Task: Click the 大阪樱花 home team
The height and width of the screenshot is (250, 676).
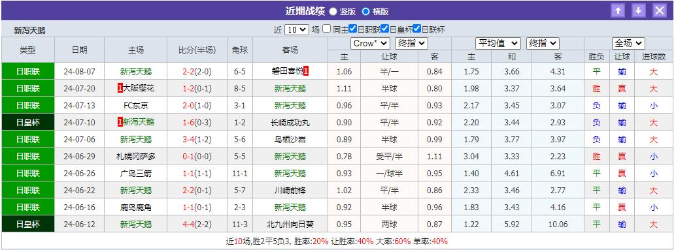Action: point(139,88)
